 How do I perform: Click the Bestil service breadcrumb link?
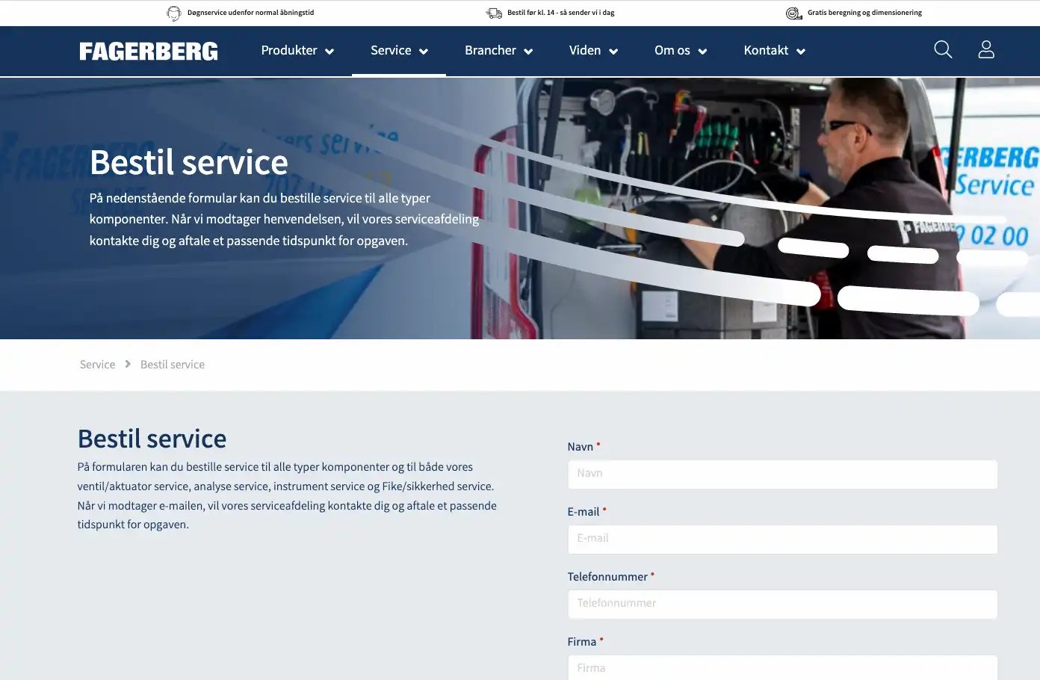pos(173,364)
